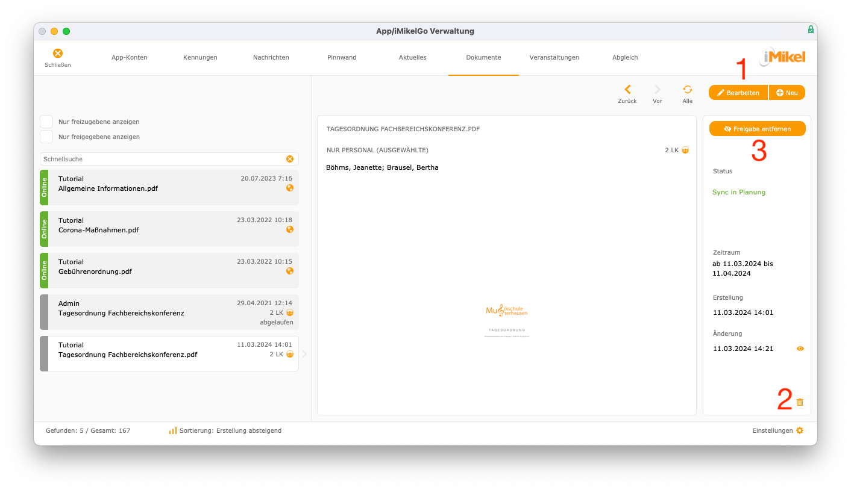The width and height of the screenshot is (851, 490).
Task: Go back with the Zurück arrow
Action: tap(627, 90)
